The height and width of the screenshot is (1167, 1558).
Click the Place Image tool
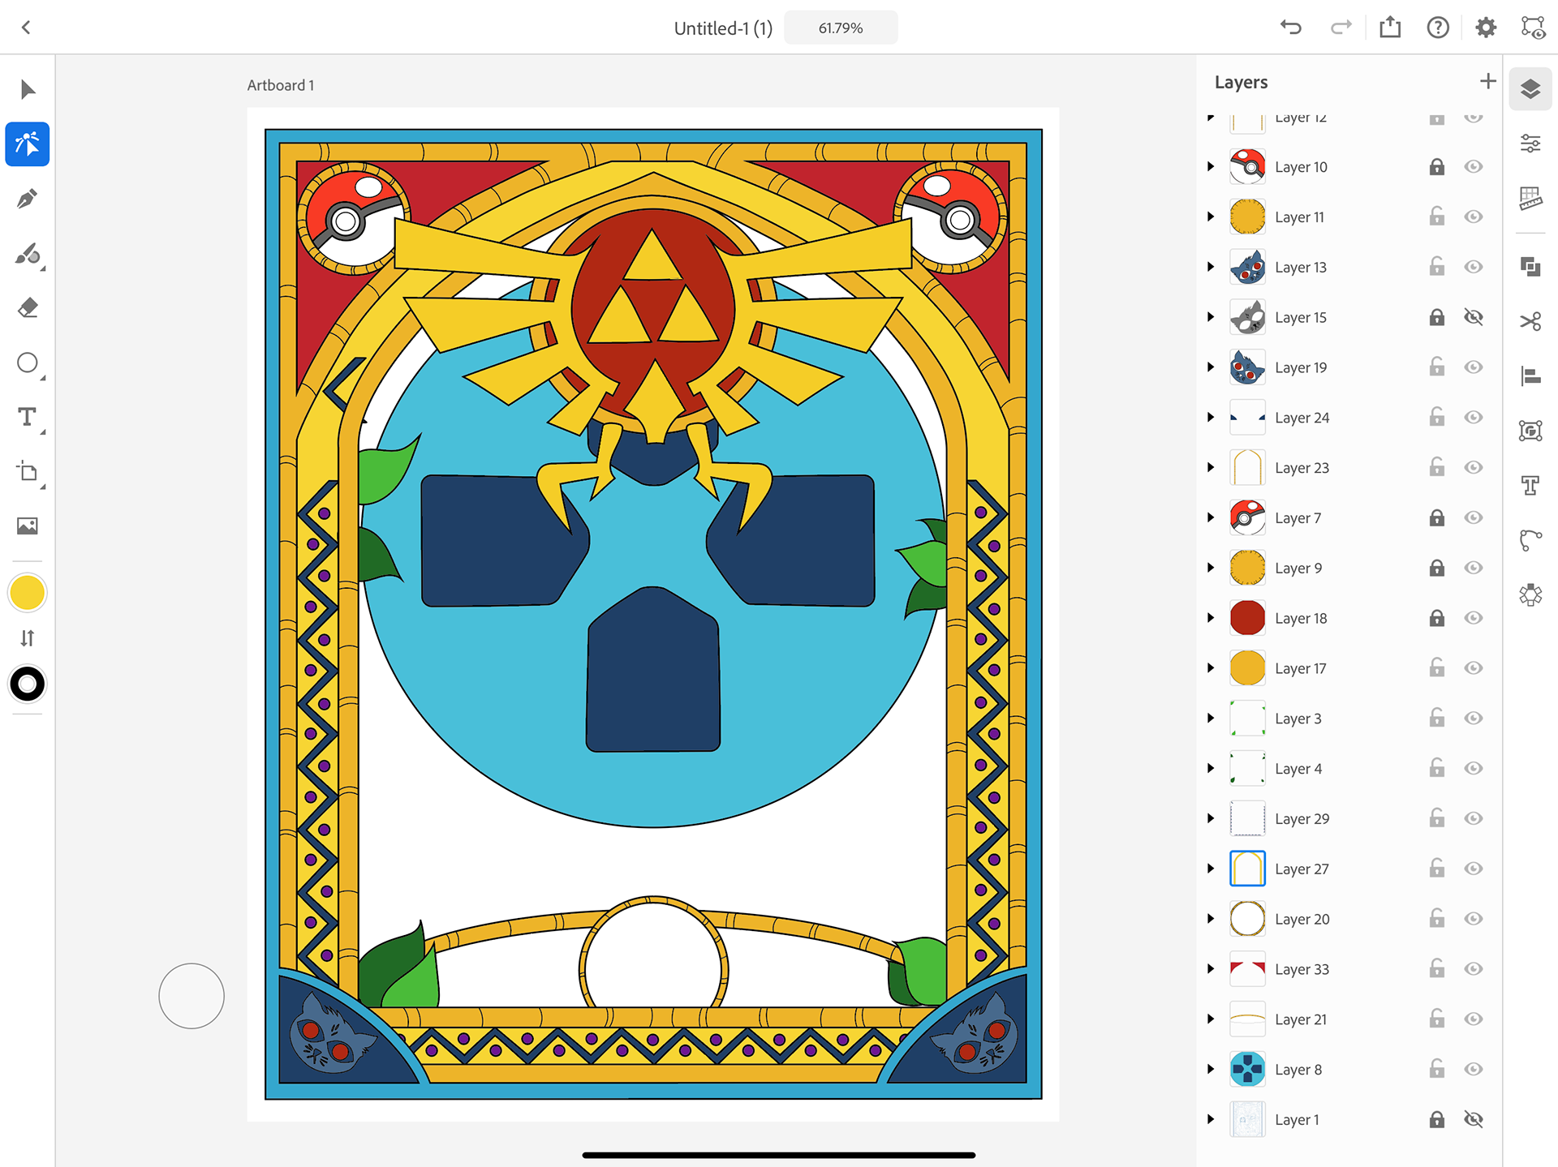pos(28,526)
